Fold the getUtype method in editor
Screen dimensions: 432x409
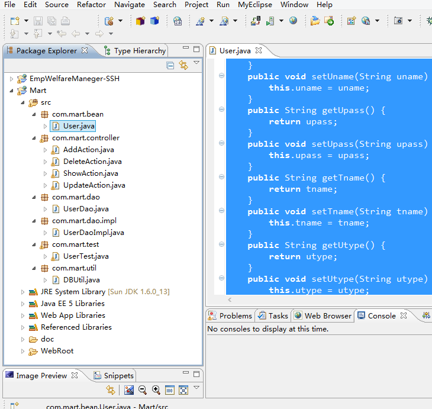[221, 244]
